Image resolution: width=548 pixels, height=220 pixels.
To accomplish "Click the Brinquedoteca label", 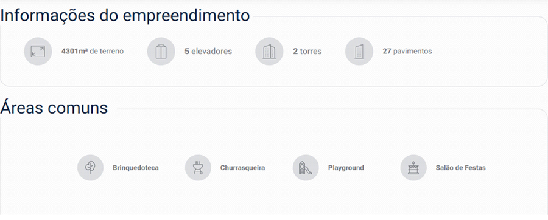I will 136,168.
